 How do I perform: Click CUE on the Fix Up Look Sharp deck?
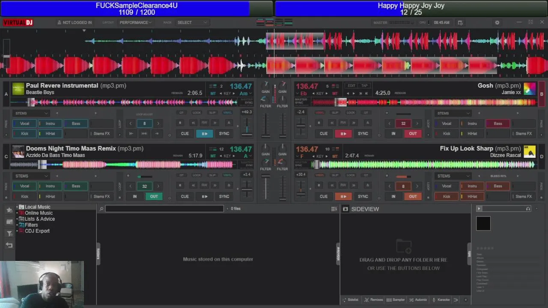[x=323, y=196]
